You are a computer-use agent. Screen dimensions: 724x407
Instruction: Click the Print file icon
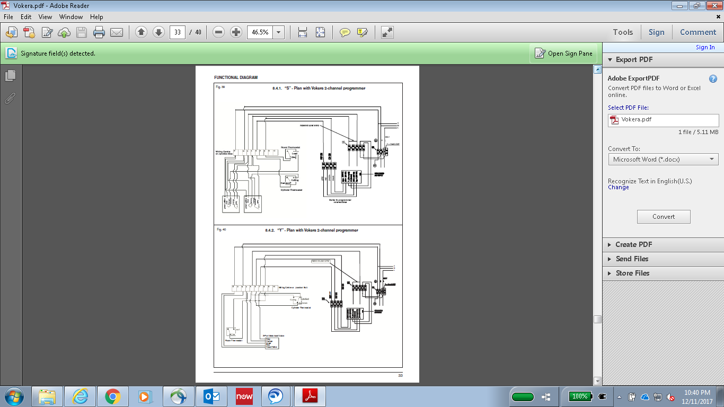(99, 32)
